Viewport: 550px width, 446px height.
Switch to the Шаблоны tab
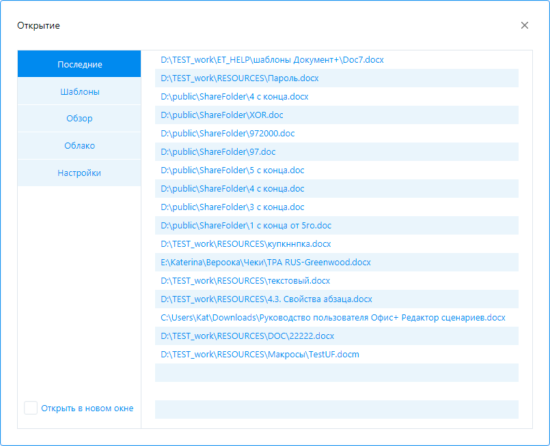pyautogui.click(x=79, y=91)
